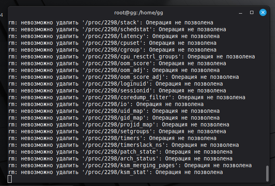Click the '/proc/2298/loginuid' path text
275x186 pixels.
click(116, 84)
